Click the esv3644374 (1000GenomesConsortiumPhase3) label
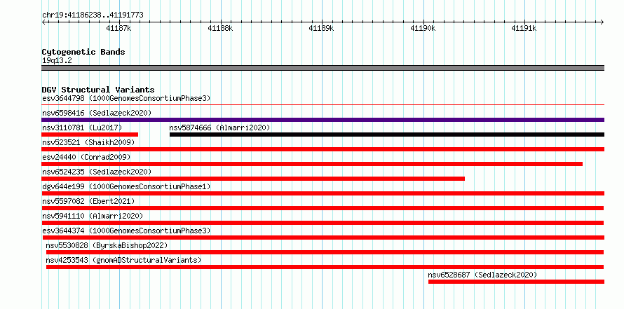This screenshot has width=624, height=309. point(126,231)
